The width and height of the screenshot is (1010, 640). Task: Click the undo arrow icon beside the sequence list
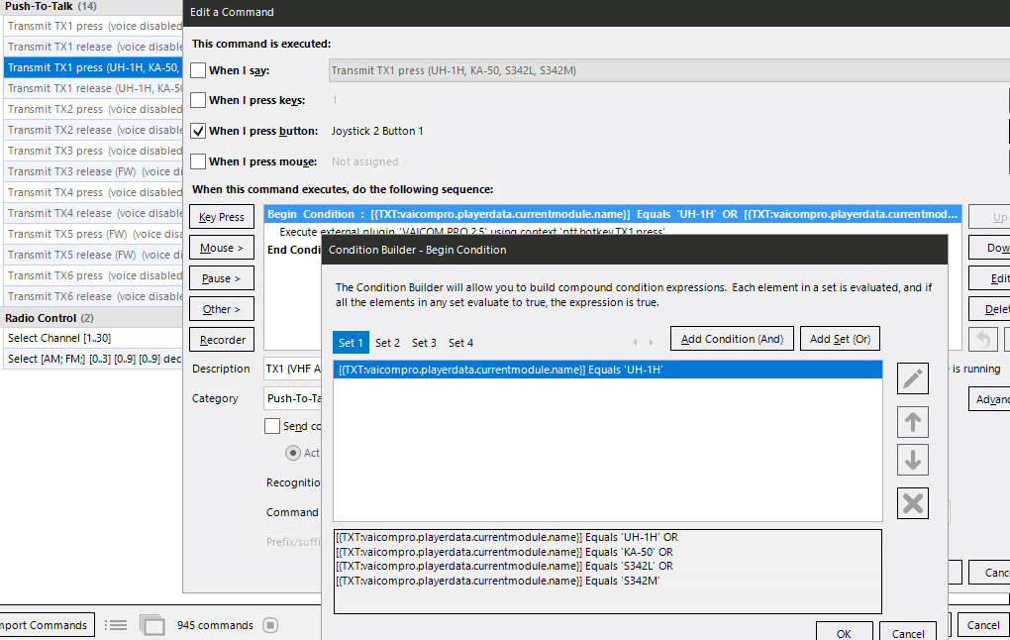(x=983, y=339)
